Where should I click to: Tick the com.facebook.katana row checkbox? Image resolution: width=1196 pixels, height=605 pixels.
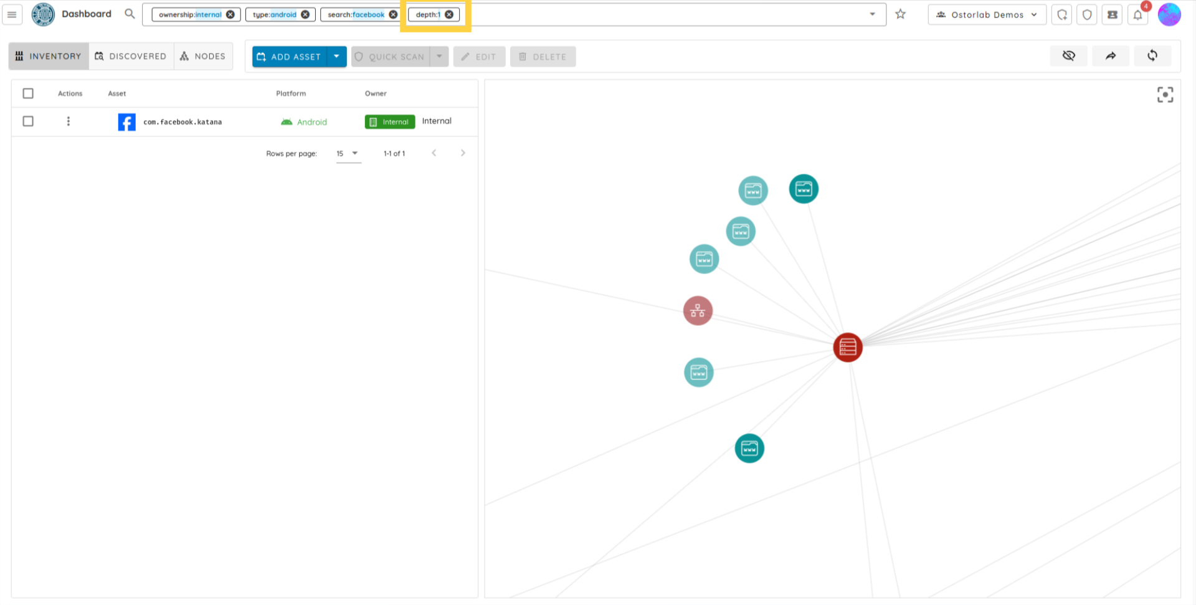[28, 121]
